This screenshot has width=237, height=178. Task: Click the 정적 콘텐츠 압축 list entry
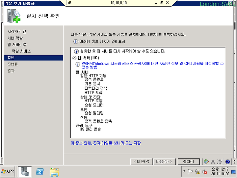tap(98, 121)
